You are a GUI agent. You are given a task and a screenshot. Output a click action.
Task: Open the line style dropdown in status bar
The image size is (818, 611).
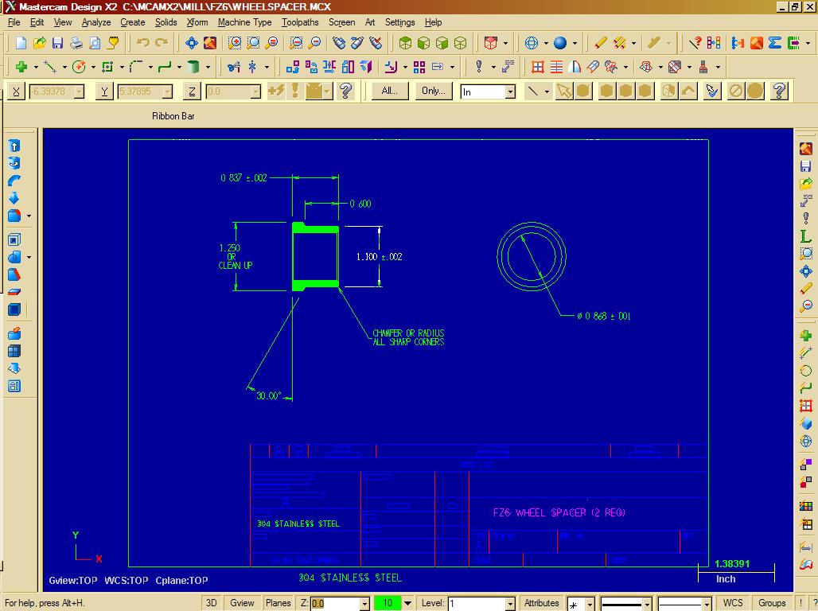coord(647,604)
